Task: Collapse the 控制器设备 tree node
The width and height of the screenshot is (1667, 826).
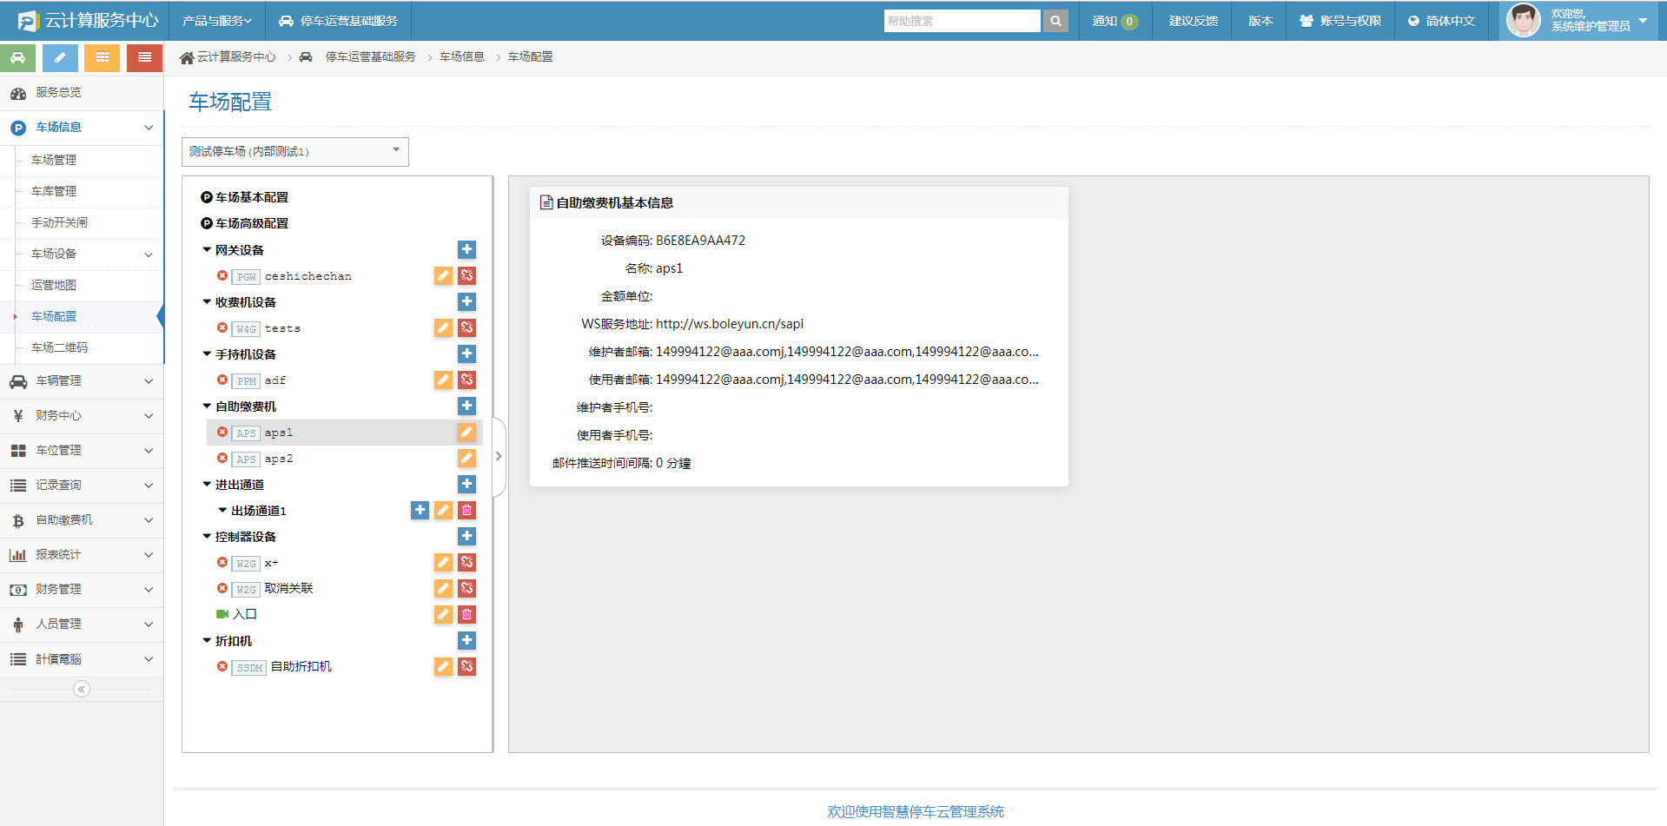Action: [207, 537]
